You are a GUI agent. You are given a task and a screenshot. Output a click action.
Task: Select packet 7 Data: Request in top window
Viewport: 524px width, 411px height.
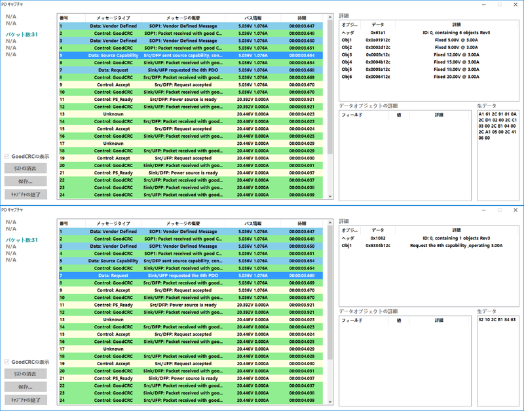[191, 70]
